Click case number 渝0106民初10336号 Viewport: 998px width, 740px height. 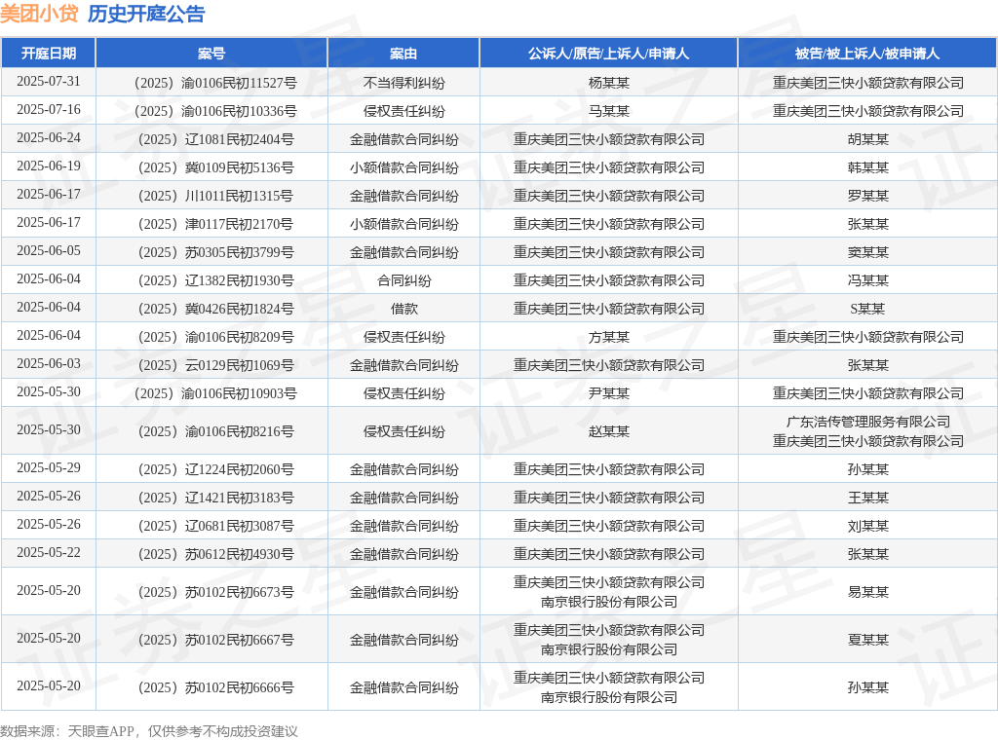[x=215, y=111]
